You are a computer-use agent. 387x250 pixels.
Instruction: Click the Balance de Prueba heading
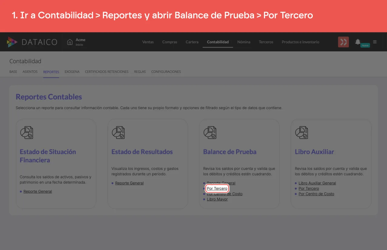click(230, 152)
